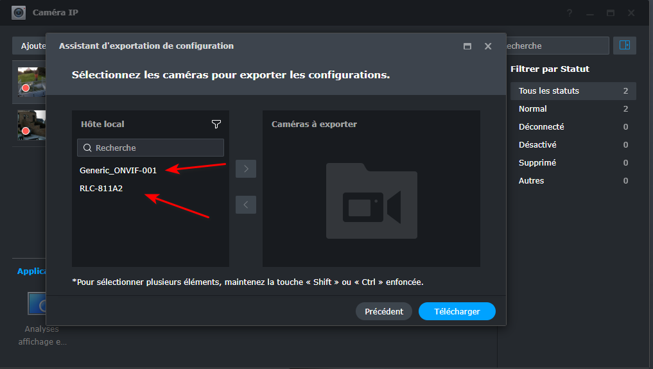Go back with the Précédent button

[384, 311]
